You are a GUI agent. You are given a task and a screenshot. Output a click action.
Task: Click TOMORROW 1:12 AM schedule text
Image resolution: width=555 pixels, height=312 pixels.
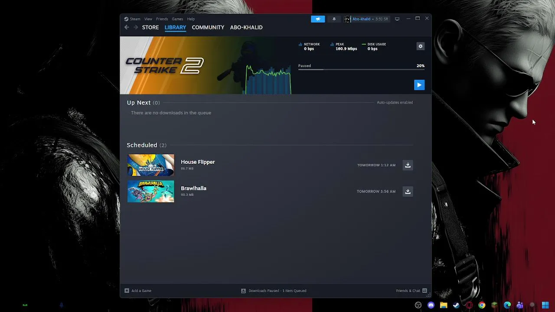376,165
